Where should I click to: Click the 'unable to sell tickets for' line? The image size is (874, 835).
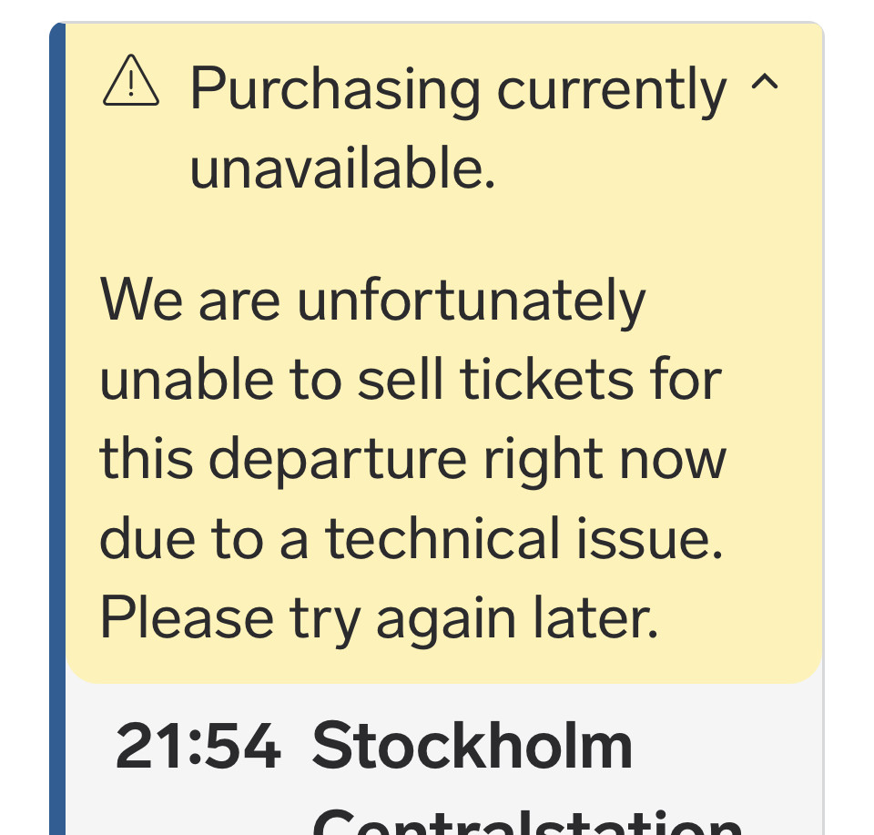tap(410, 381)
